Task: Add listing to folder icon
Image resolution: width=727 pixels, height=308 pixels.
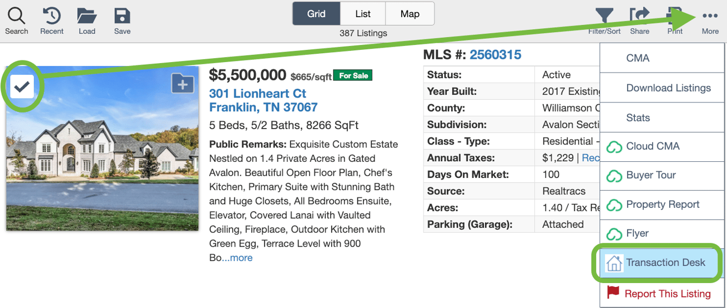Action: 183,85
